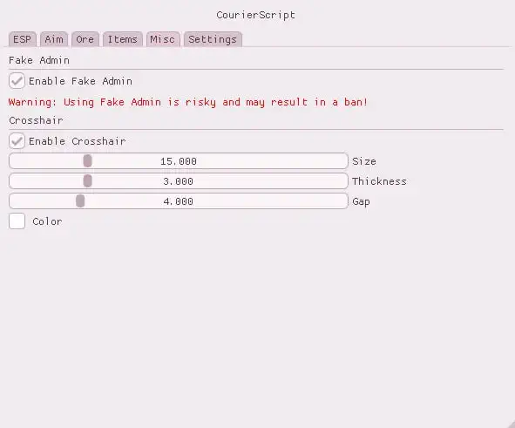This screenshot has height=428, width=515.
Task: Click the Gap value 4.000
Action: pyautogui.click(x=179, y=201)
